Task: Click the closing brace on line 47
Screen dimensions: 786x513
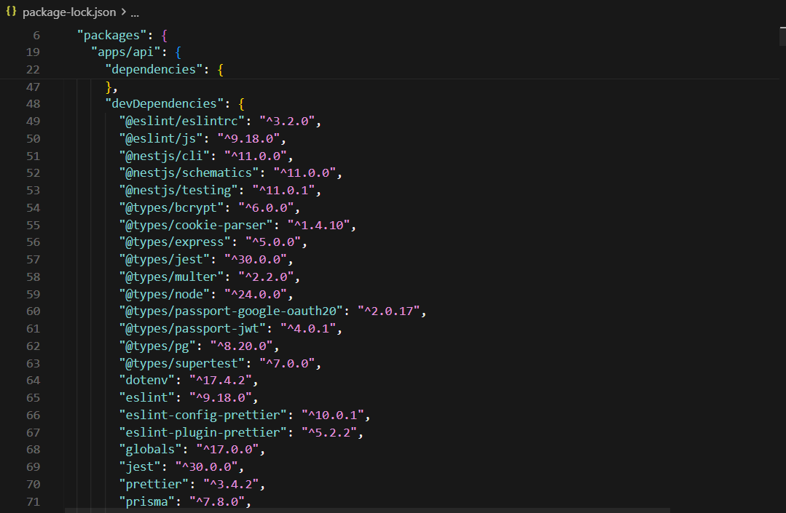Action: (109, 87)
